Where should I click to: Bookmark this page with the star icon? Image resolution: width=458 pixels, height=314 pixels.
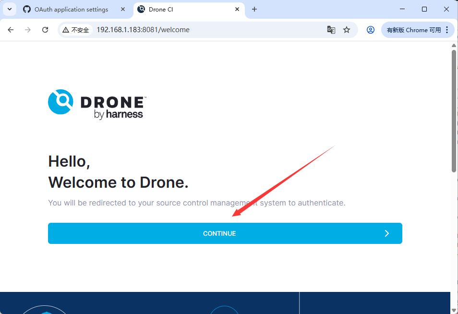tap(347, 29)
